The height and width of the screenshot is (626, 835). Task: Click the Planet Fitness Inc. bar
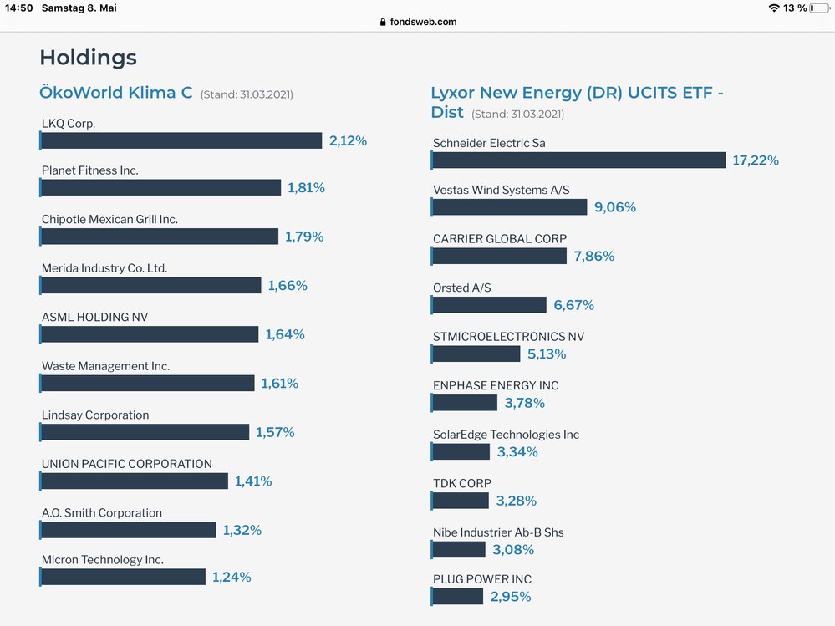160,188
